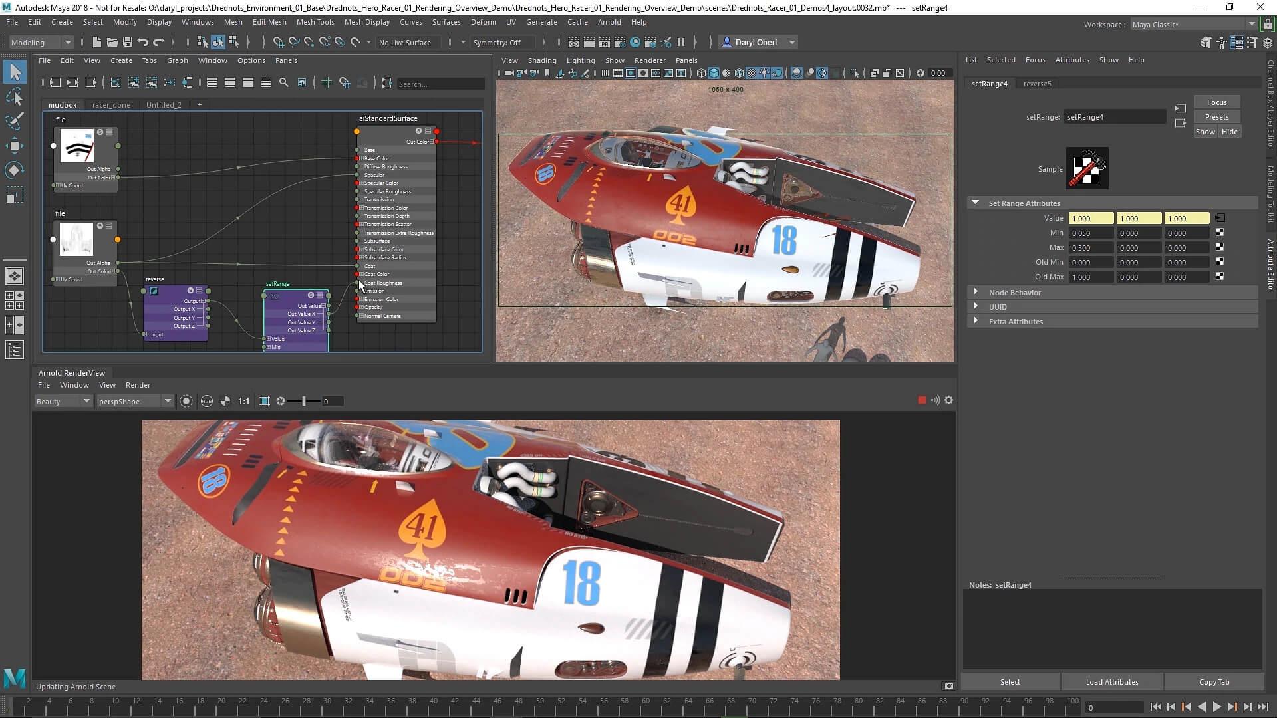Stop the Arnold render with red button
Viewport: 1277px width, 718px height.
pos(922,400)
